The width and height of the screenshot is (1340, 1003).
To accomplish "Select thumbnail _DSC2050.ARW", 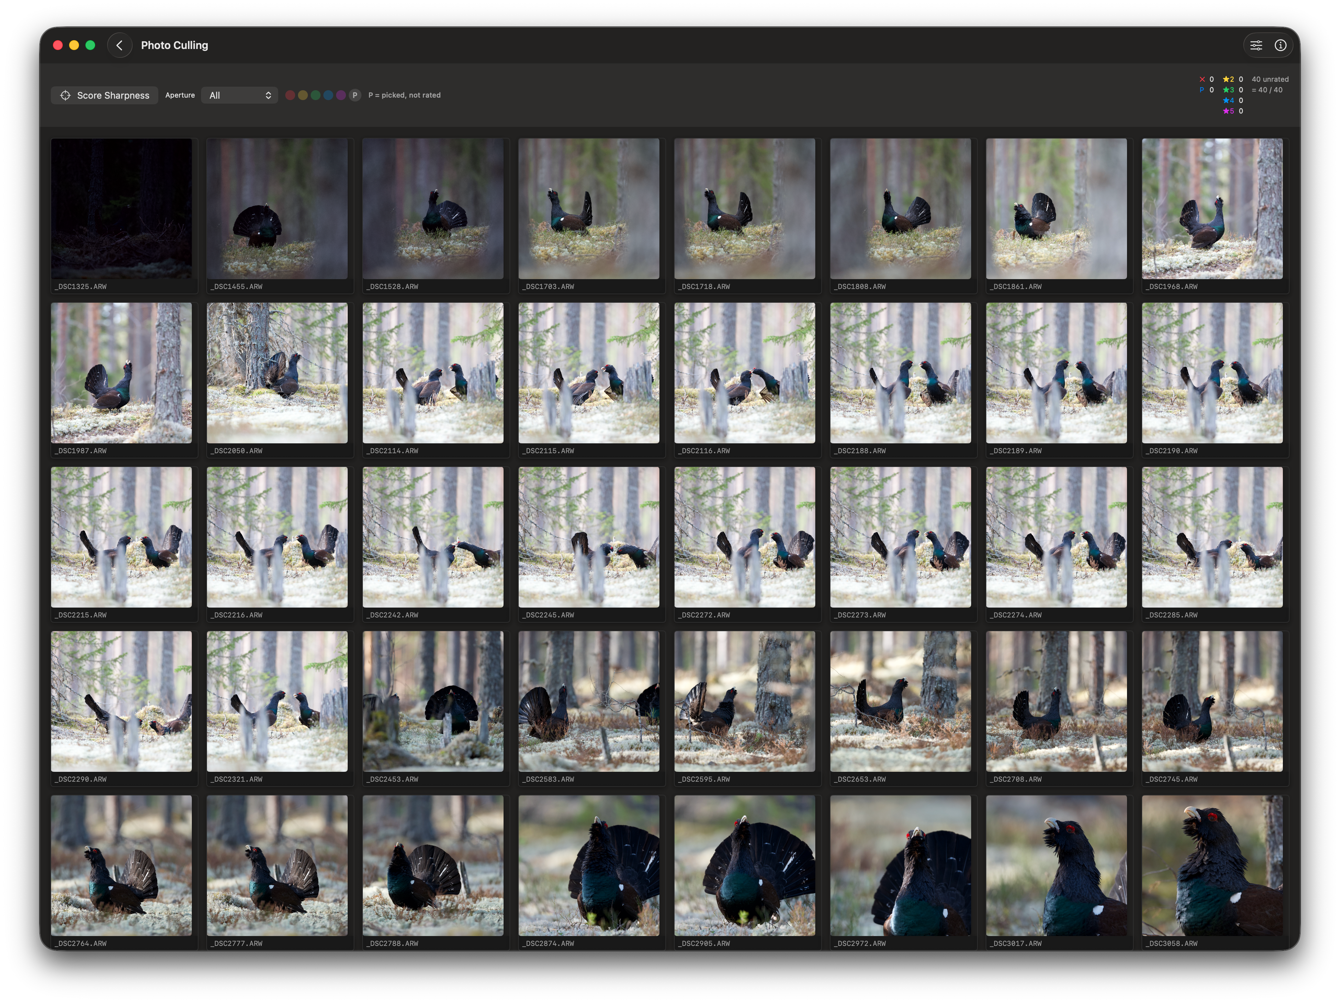I will point(277,373).
